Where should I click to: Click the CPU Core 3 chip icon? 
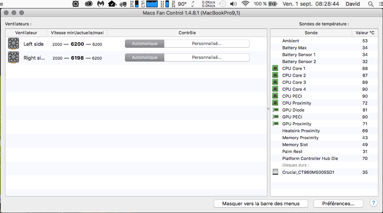pos(275,82)
